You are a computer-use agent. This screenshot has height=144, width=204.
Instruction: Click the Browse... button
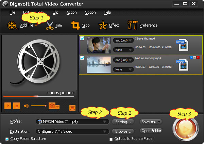coord(123,131)
